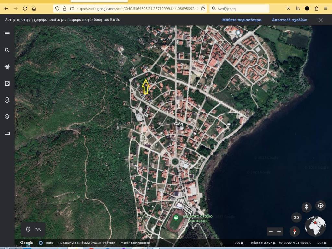The image size is (332, 249).
Task: Open Map Style layers icon
Action: (x=7, y=116)
